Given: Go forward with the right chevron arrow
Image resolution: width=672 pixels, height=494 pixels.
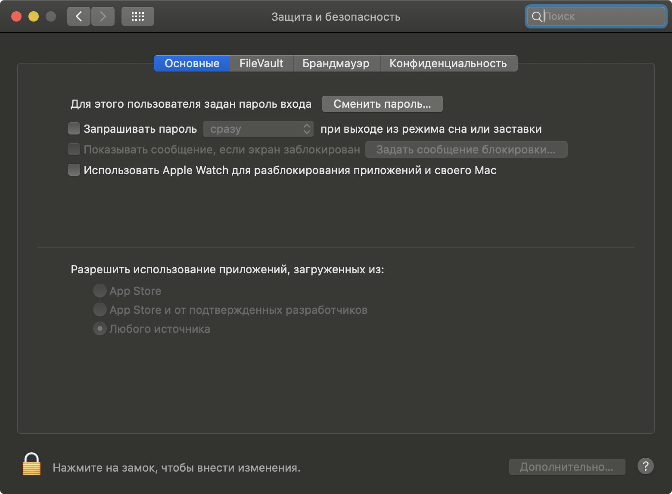Looking at the screenshot, I should coord(103,16).
